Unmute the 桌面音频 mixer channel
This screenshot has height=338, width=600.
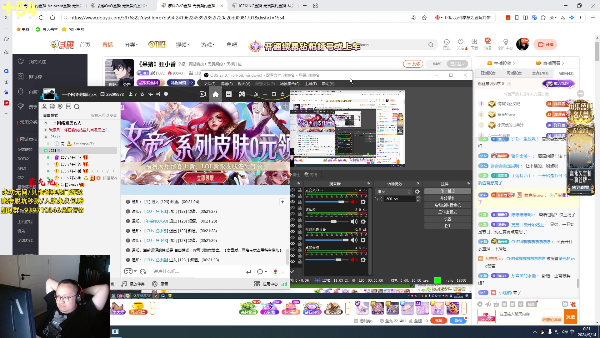(x=354, y=260)
